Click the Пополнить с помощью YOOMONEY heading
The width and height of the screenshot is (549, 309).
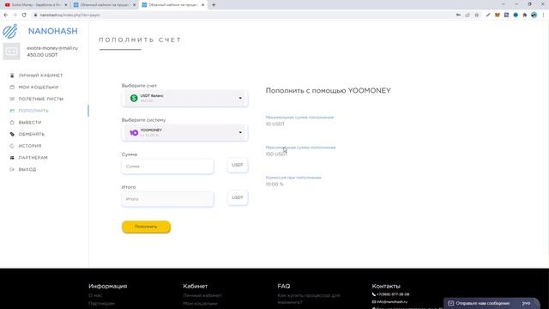(x=328, y=90)
